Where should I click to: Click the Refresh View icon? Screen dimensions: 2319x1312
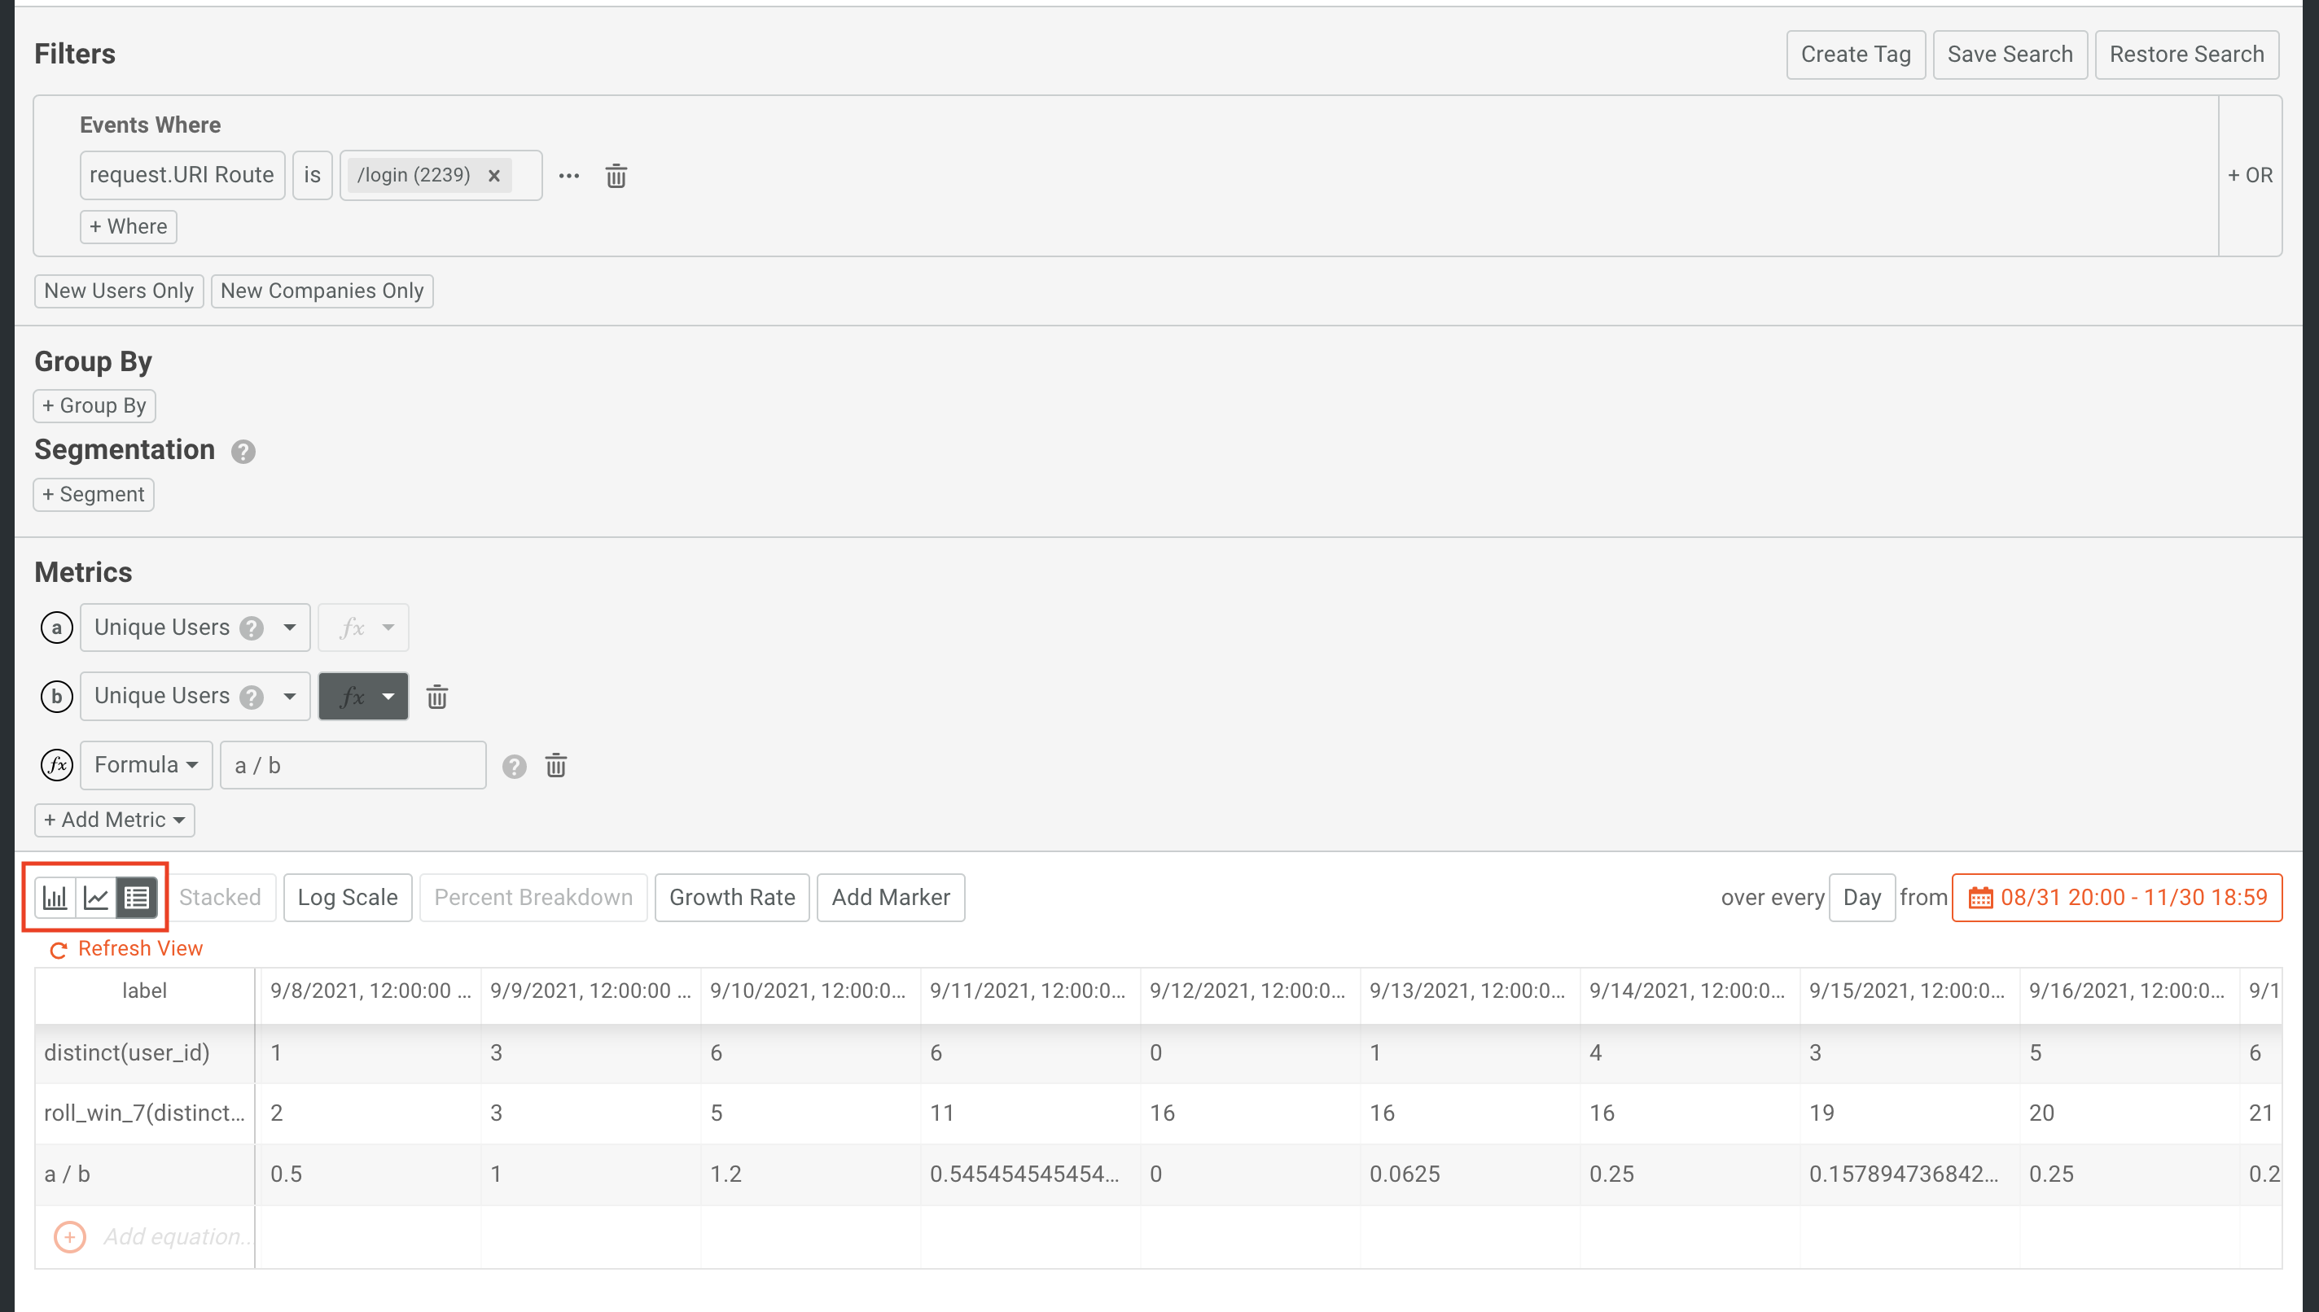[58, 949]
